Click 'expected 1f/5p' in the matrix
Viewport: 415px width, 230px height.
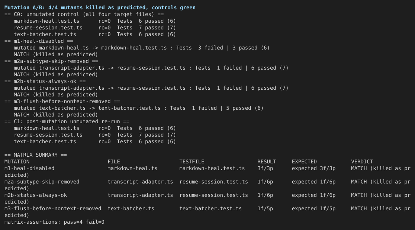313,209
